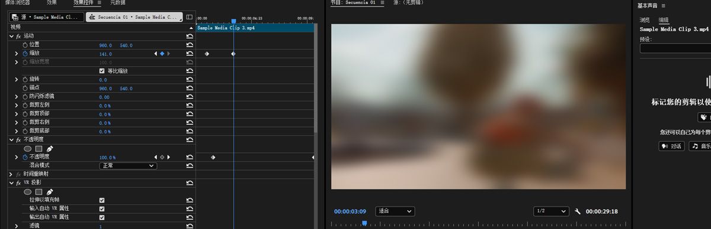The image size is (711, 229).
Task: Add or remove 不透明度 keyframe
Action: (x=162, y=158)
